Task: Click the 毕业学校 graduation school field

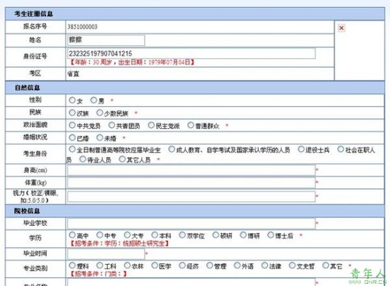Action: (191, 224)
